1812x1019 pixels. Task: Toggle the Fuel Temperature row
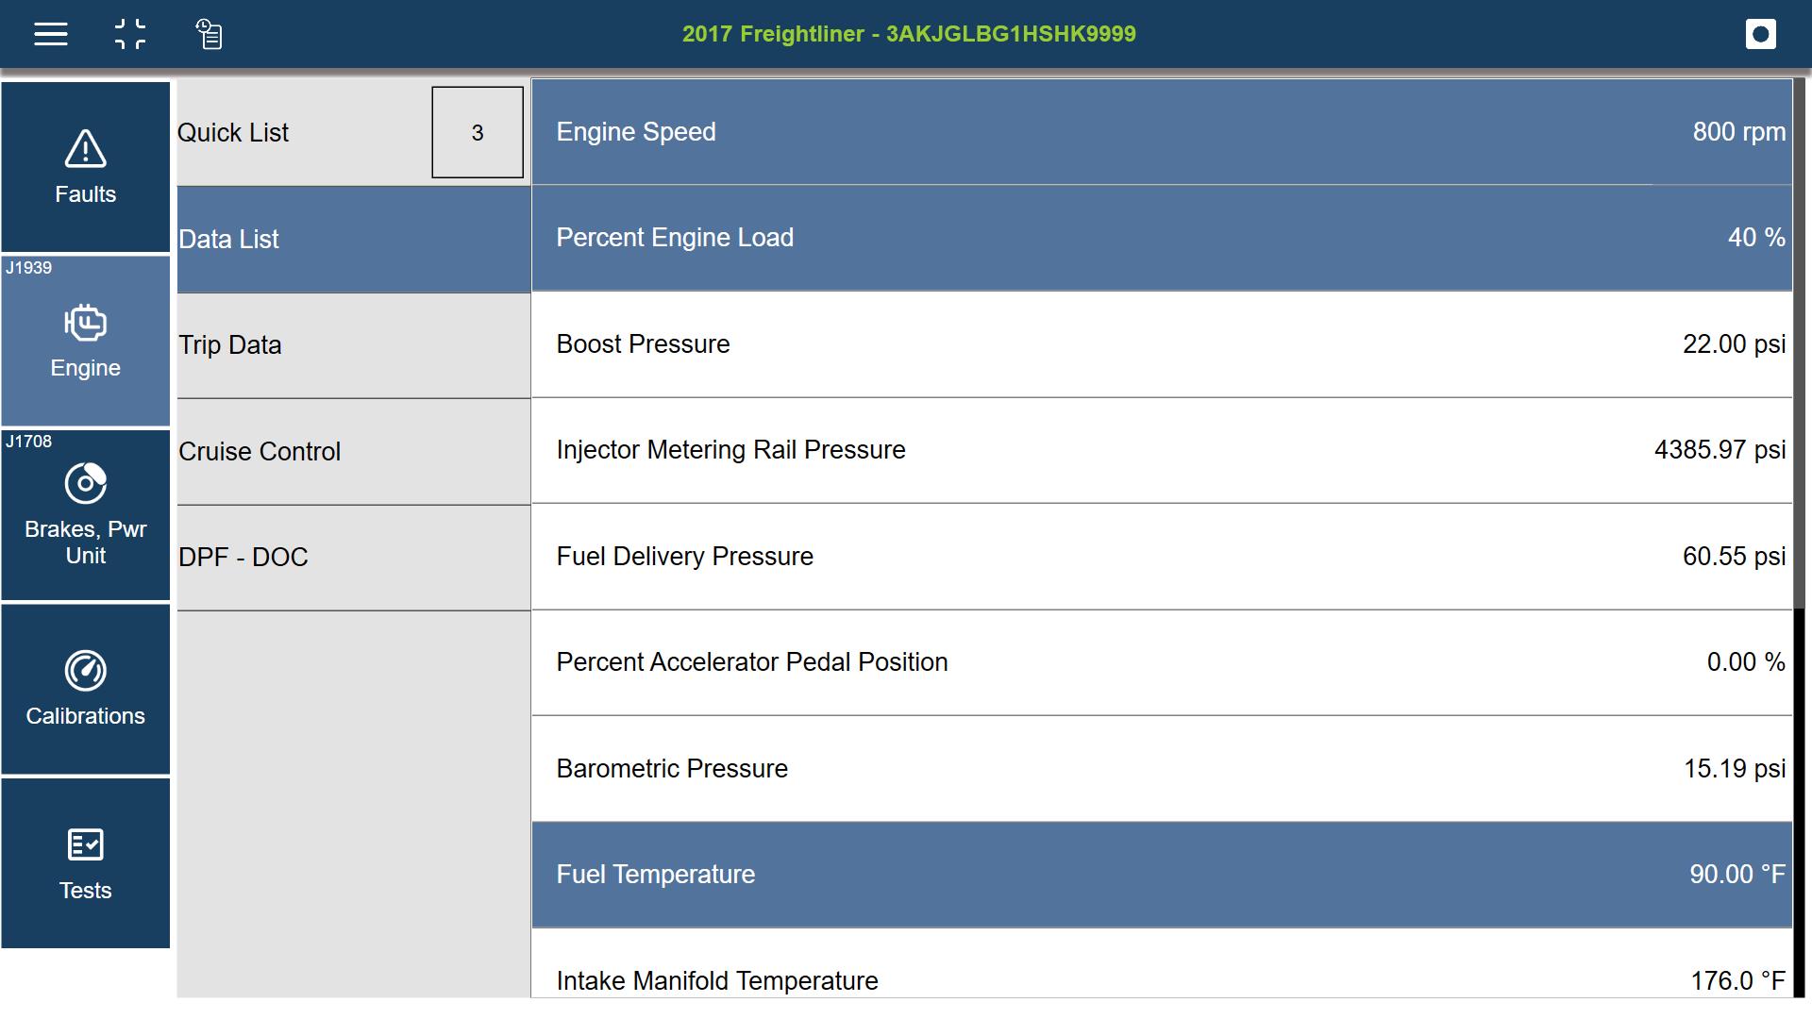point(1161,875)
